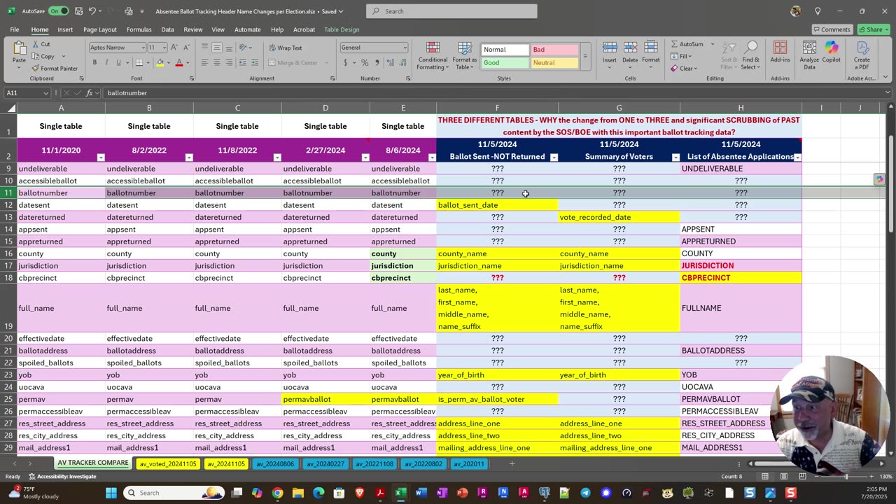
Task: Open filter dropdown for 11/8/2022 column
Action: [276, 157]
